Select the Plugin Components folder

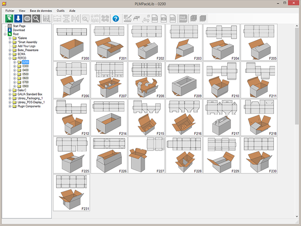click(x=29, y=106)
